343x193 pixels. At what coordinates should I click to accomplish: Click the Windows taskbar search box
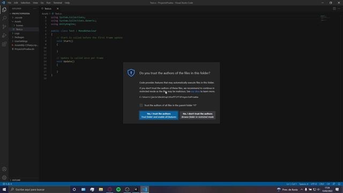[39, 189]
